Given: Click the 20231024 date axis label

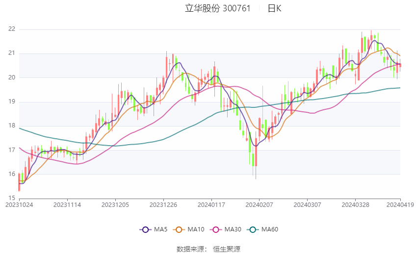Looking at the screenshot, I should coord(19,205).
